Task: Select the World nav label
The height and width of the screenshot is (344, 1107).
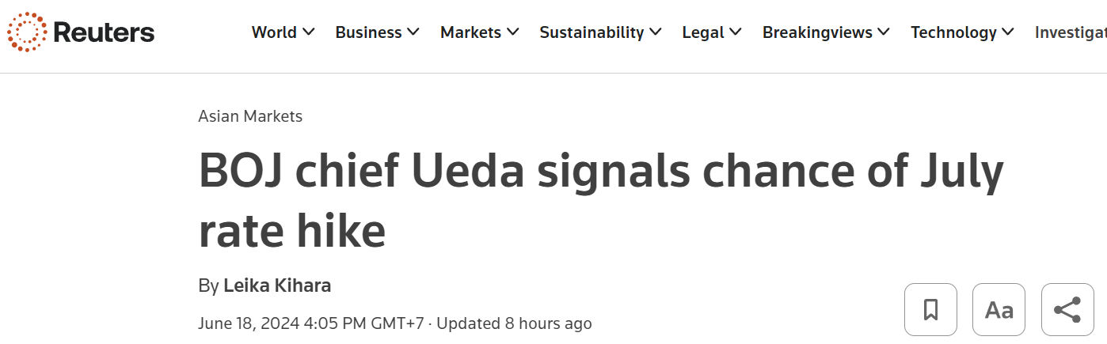Action: pos(274,32)
